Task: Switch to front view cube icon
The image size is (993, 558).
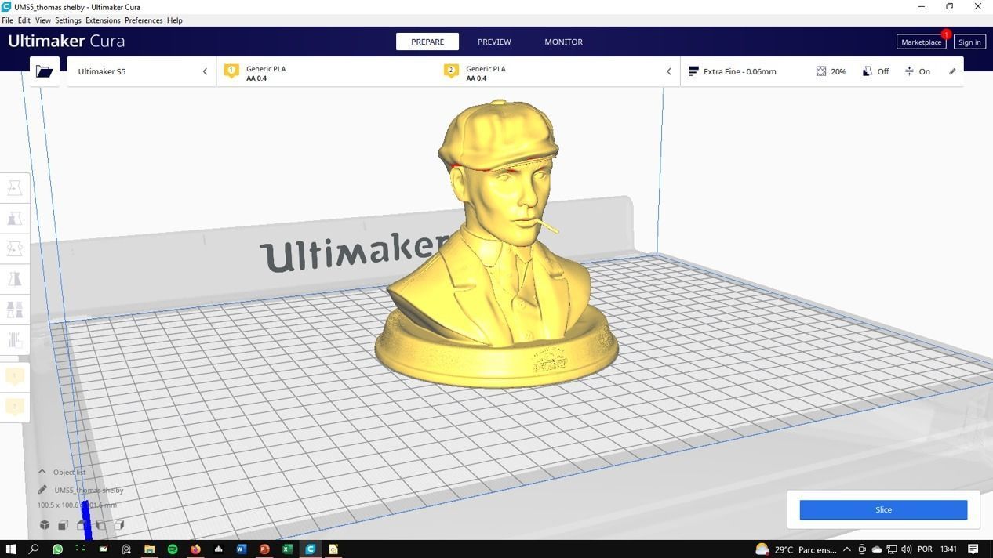Action: [63, 525]
